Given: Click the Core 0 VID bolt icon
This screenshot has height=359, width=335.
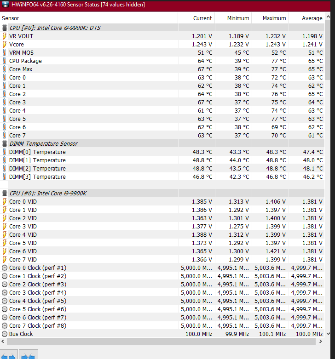Looking at the screenshot, I should tap(5, 201).
